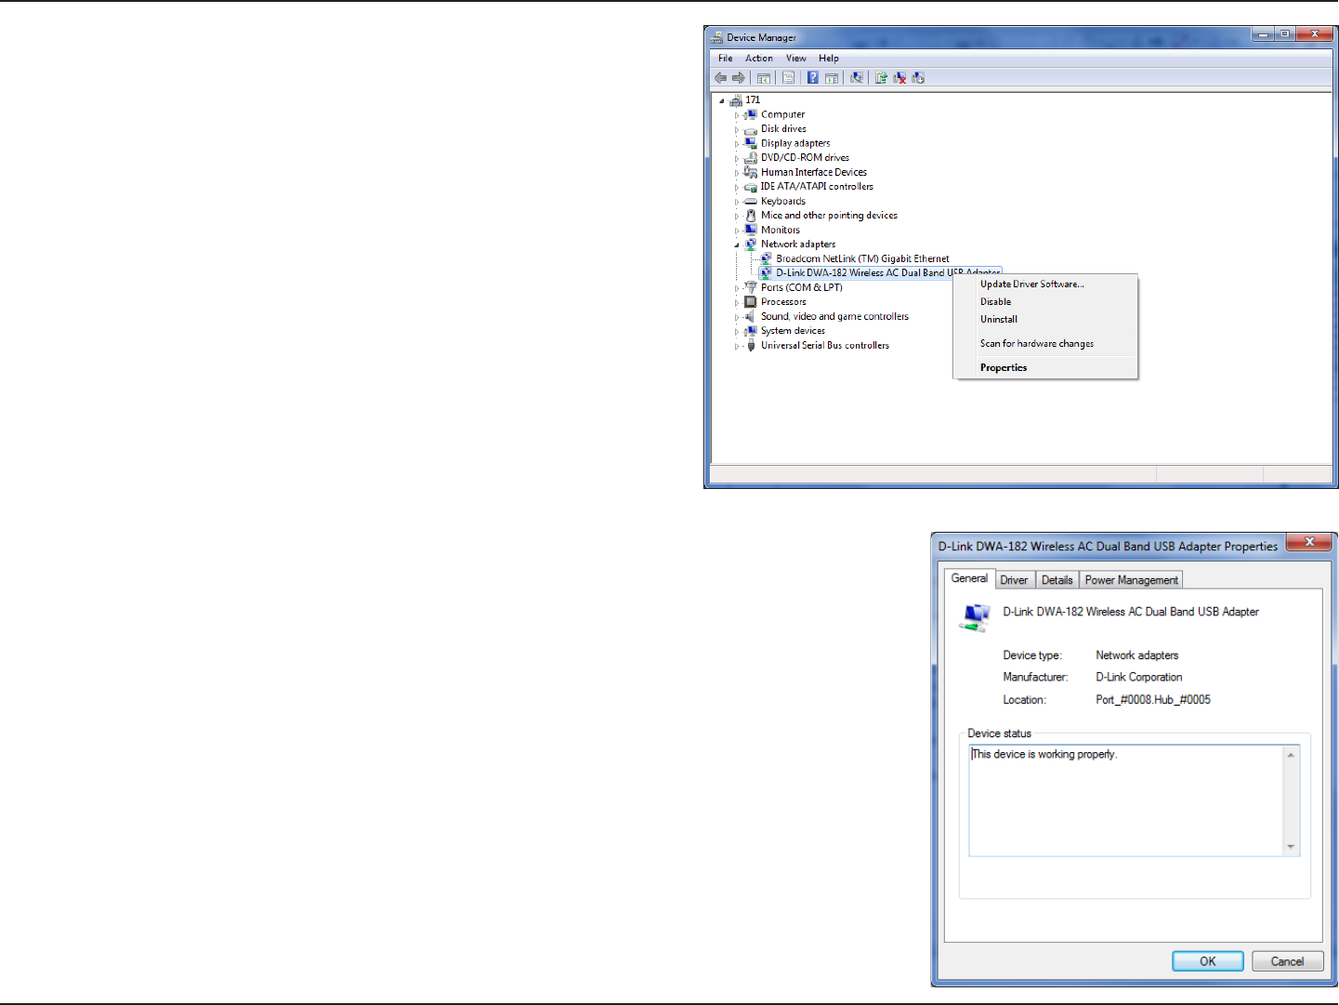Screen dimensions: 1339x1005
Task: Click the Broadcom NetLink adapter icon
Action: pyautogui.click(x=766, y=258)
